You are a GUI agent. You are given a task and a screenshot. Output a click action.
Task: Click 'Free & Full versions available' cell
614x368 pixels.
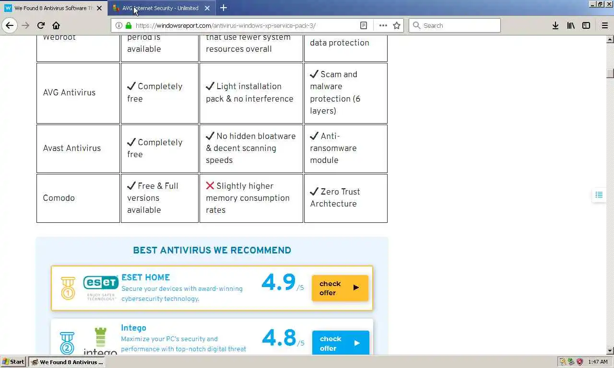(x=160, y=198)
